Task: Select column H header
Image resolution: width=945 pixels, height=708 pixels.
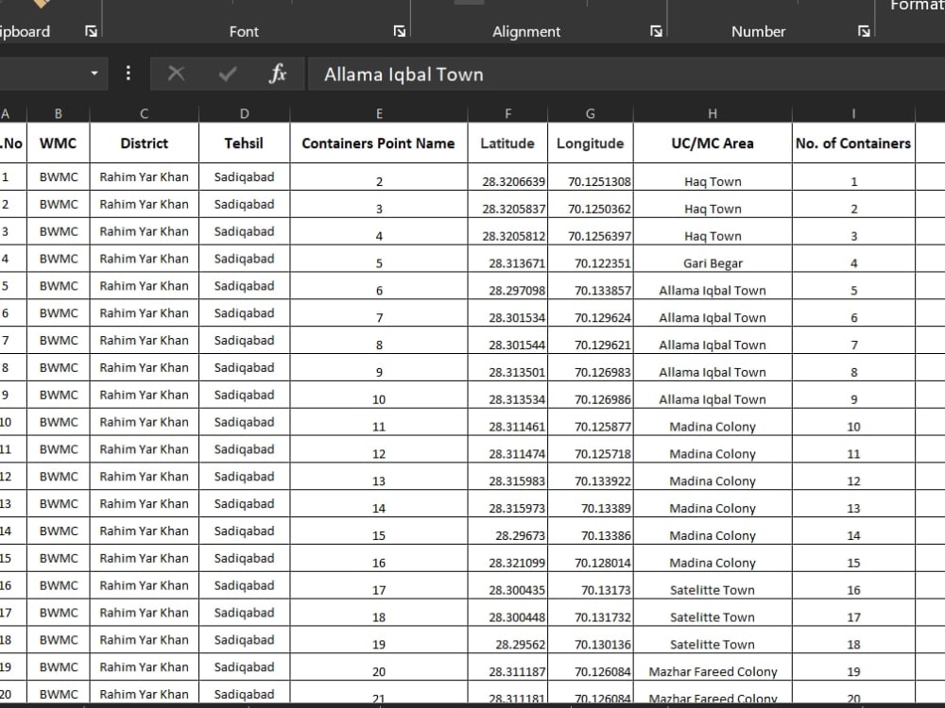Action: [713, 113]
